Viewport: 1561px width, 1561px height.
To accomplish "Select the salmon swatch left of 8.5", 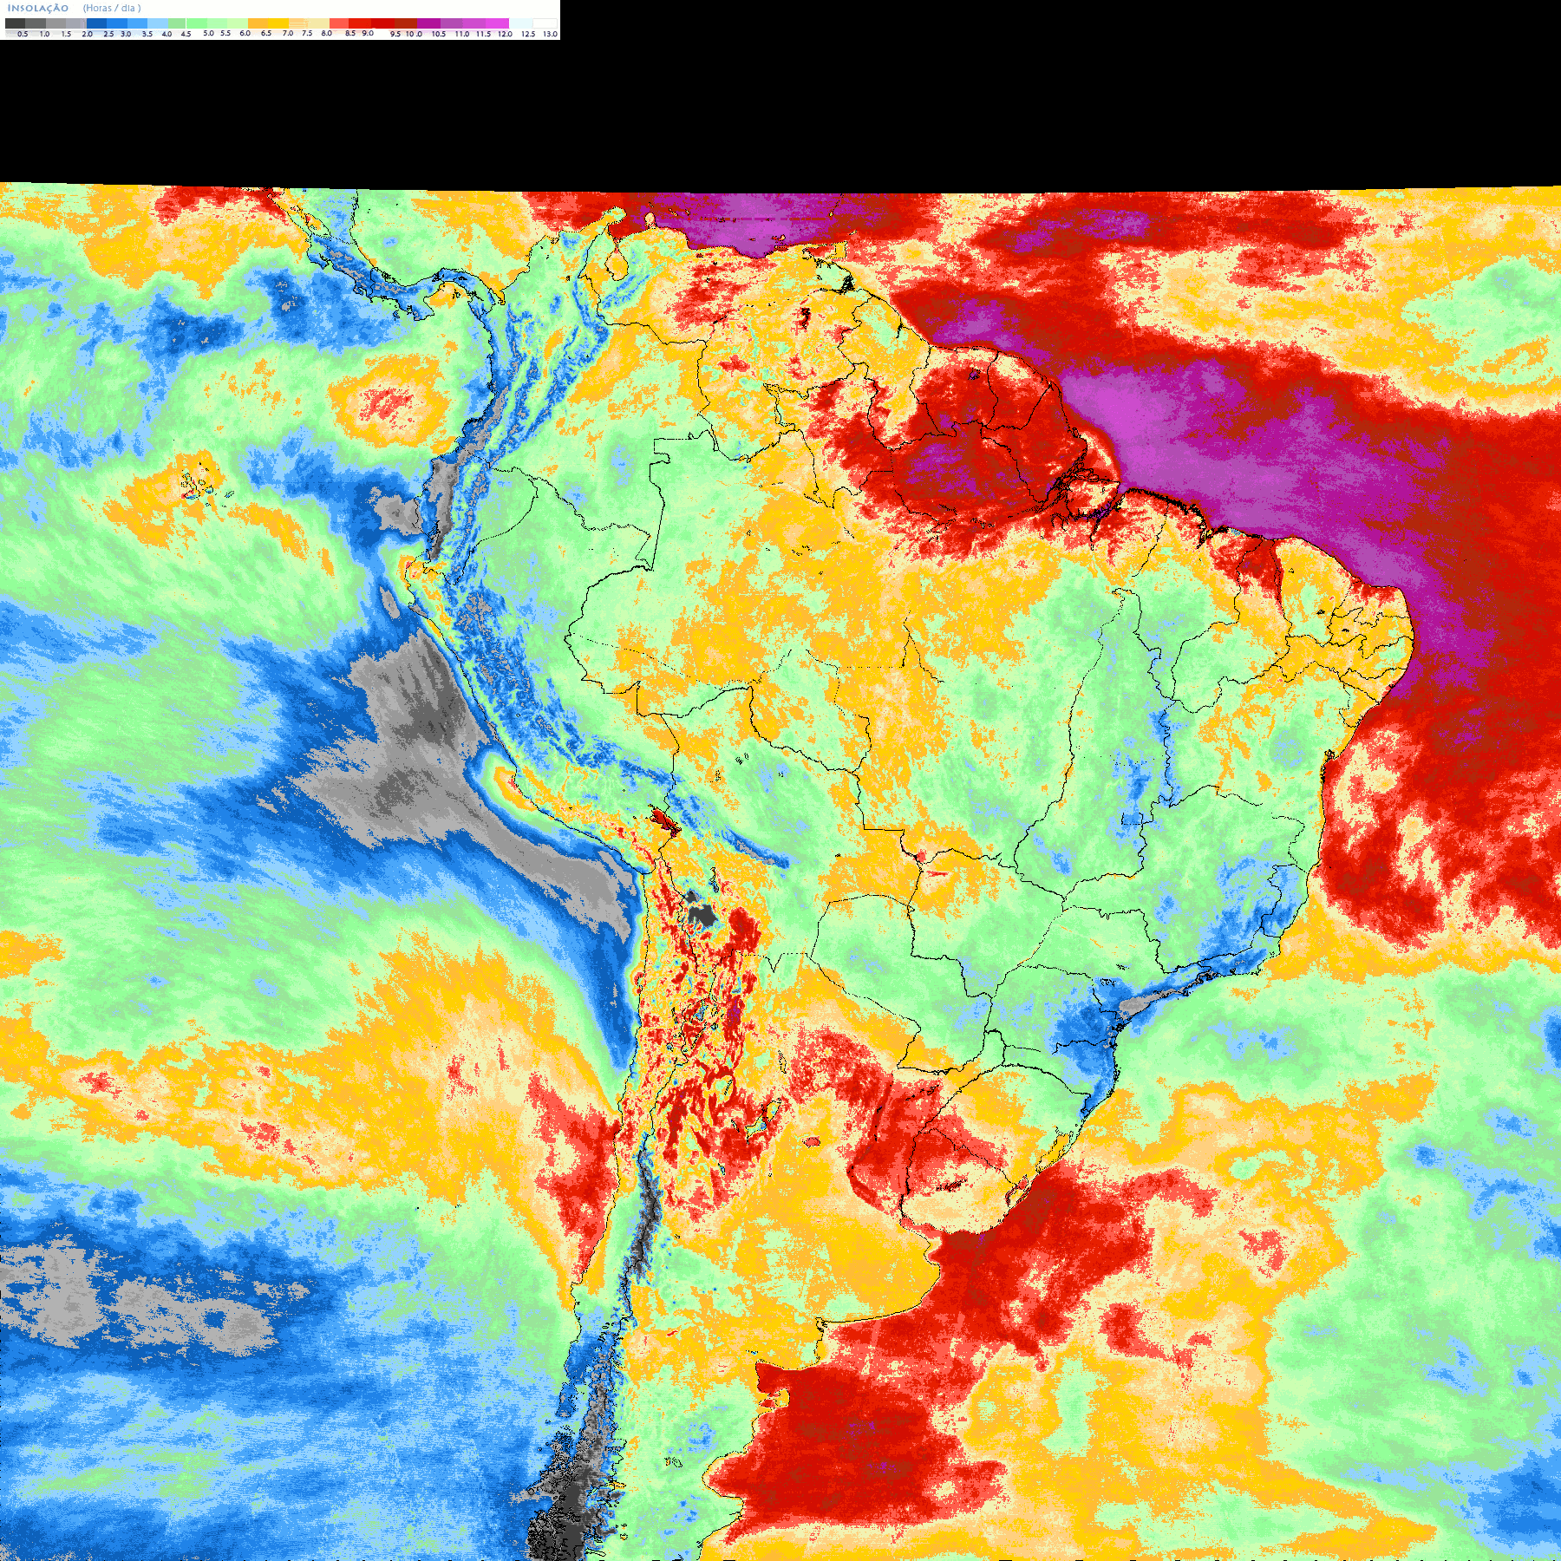I will 339,23.
